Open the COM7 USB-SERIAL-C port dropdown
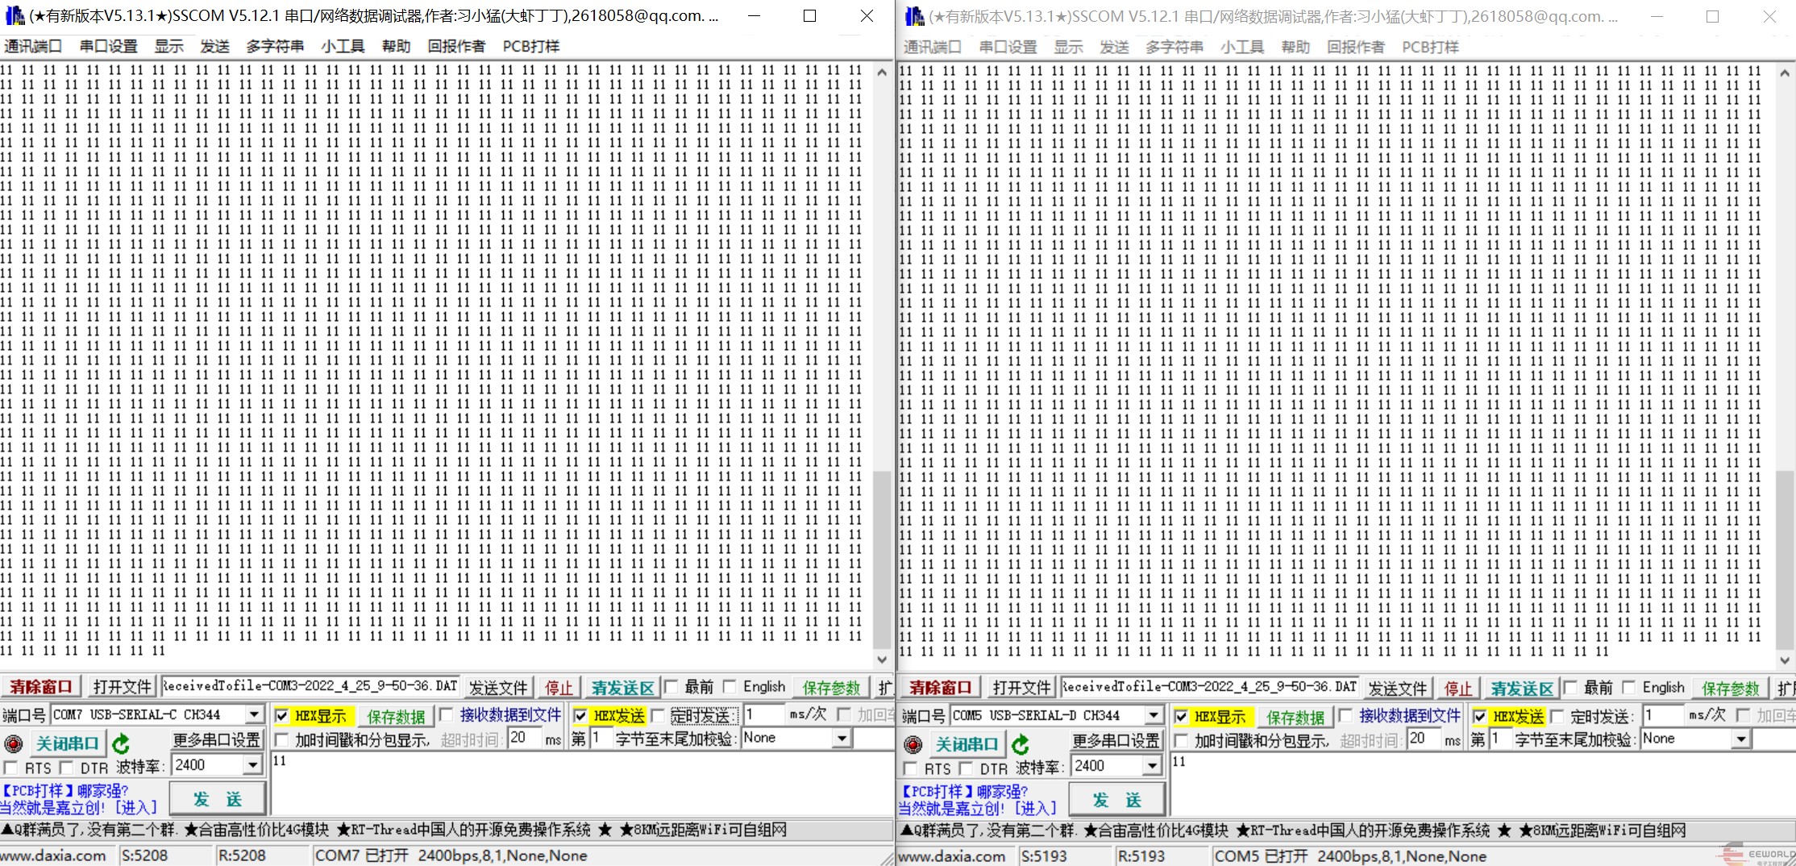 (255, 714)
